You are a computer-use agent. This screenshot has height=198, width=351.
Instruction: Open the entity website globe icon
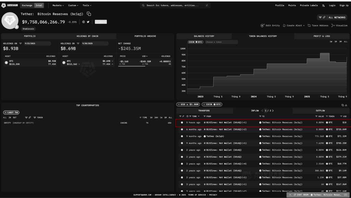click(x=84, y=22)
